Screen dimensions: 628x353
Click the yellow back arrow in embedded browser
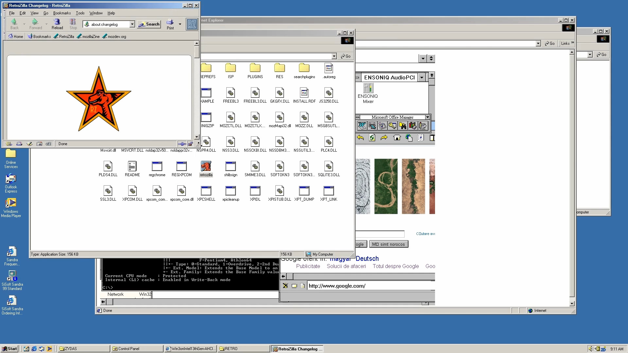[360, 138]
